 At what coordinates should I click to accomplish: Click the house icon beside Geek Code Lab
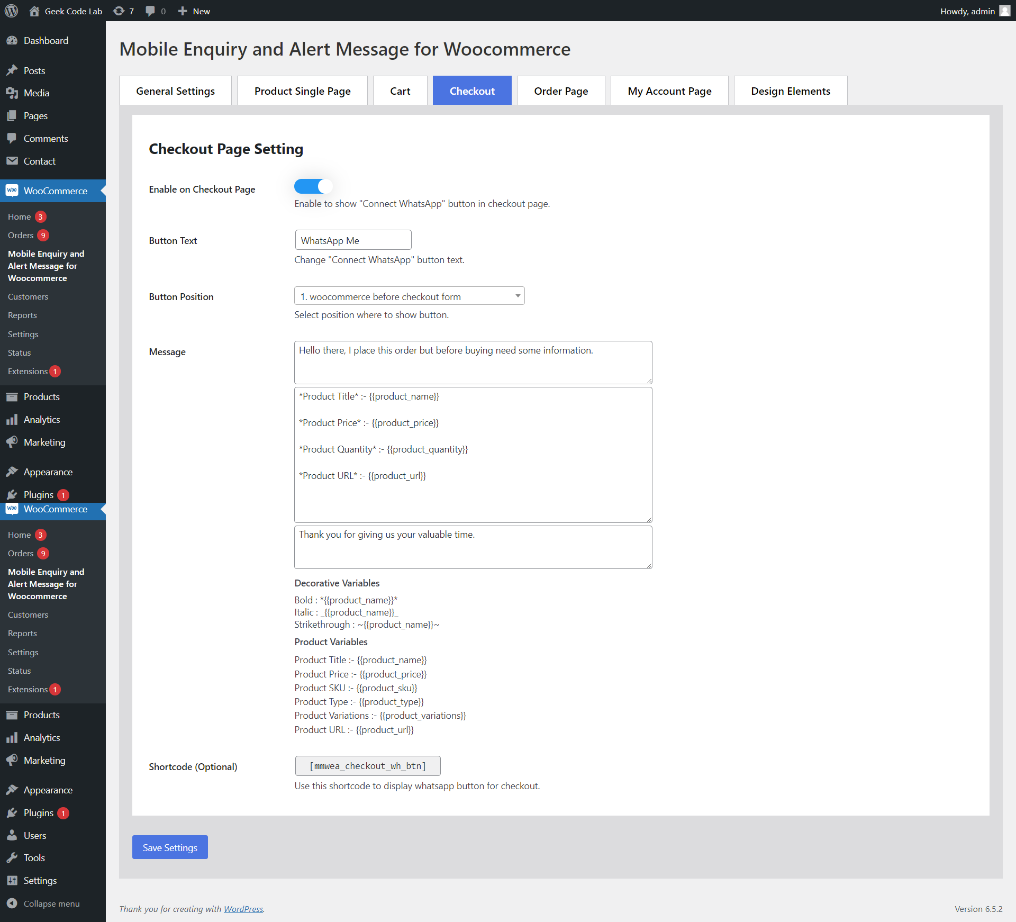point(34,11)
